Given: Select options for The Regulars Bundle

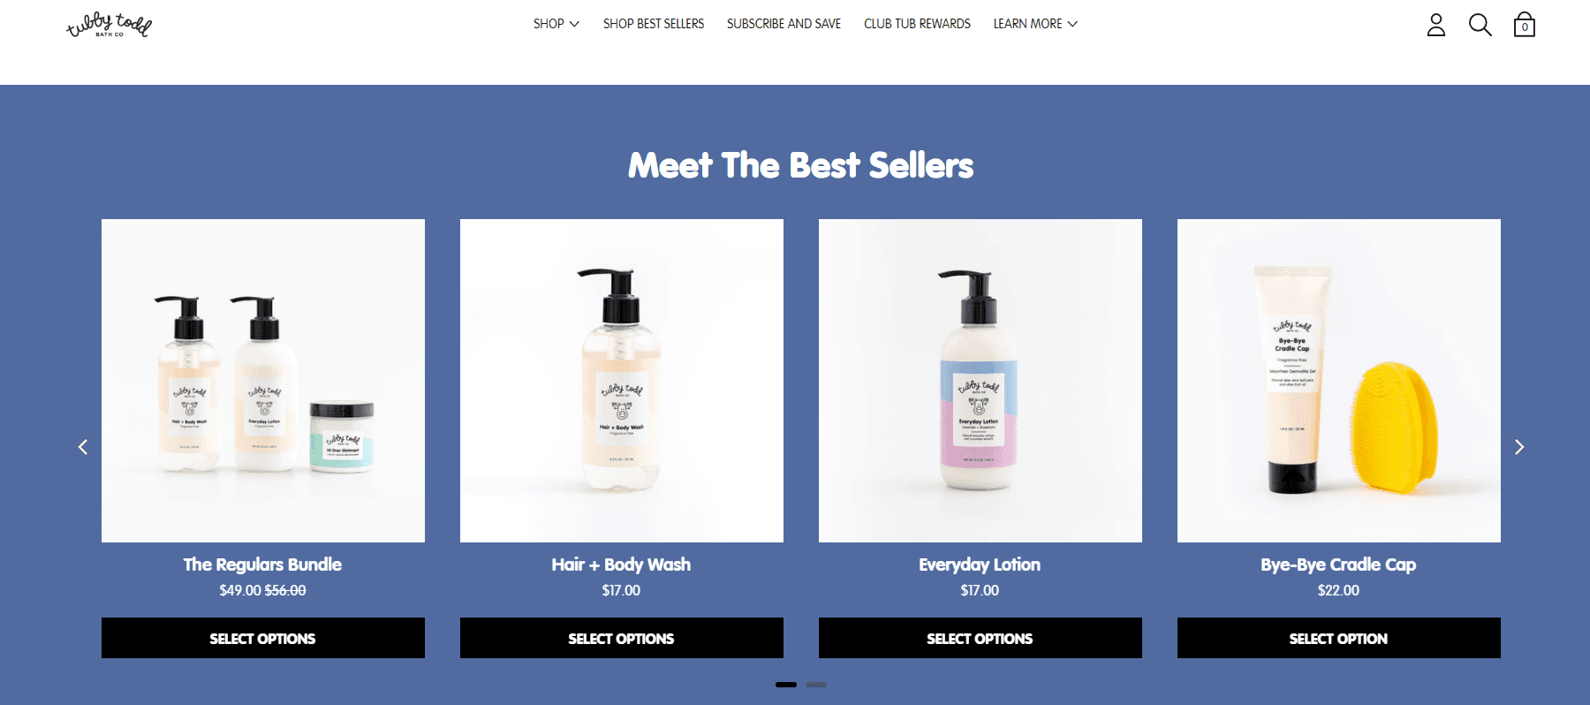Looking at the screenshot, I should 263,638.
